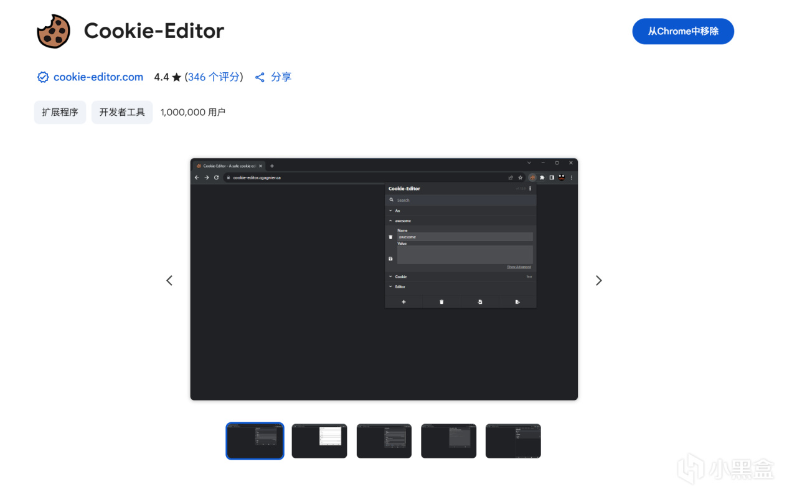Select the third screenshot thumbnail
The width and height of the screenshot is (797, 497).
point(384,441)
